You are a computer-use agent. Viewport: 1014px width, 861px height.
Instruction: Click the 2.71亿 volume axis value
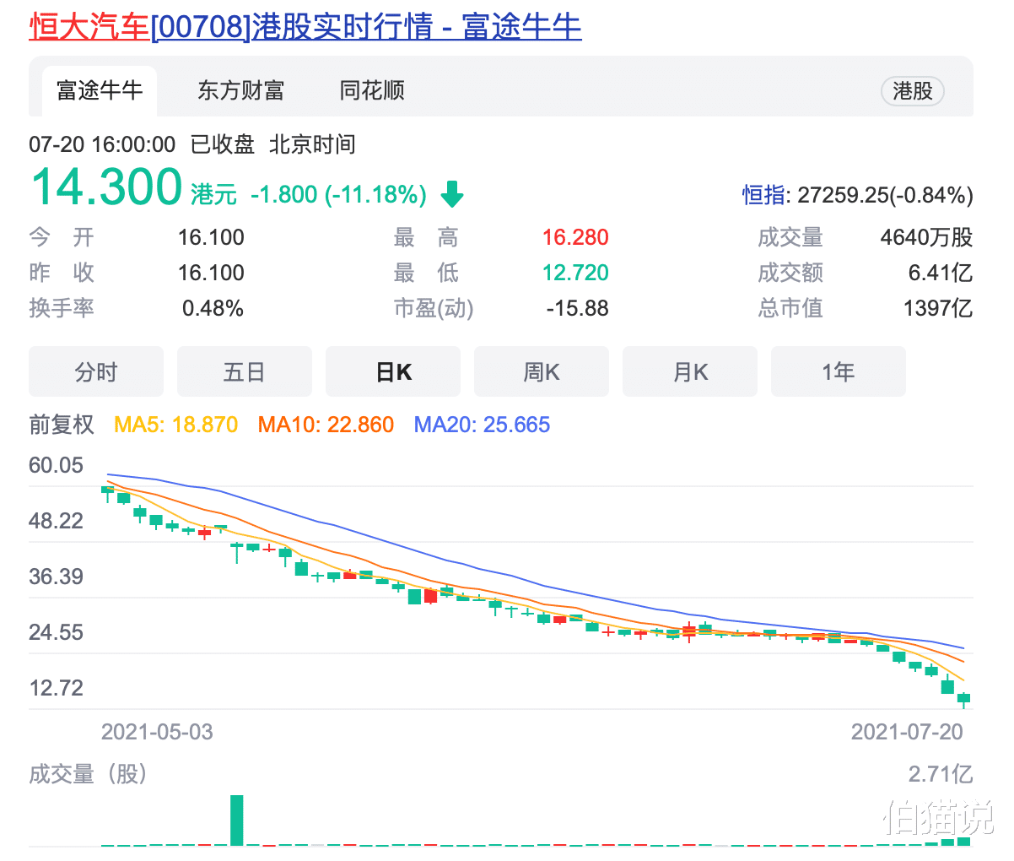pyautogui.click(x=941, y=773)
